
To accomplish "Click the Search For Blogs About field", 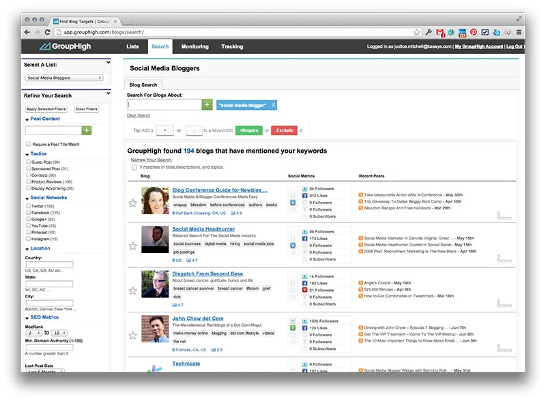I will point(164,104).
